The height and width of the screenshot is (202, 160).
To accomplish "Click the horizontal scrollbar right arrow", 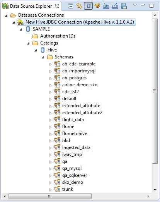I will [148, 196].
